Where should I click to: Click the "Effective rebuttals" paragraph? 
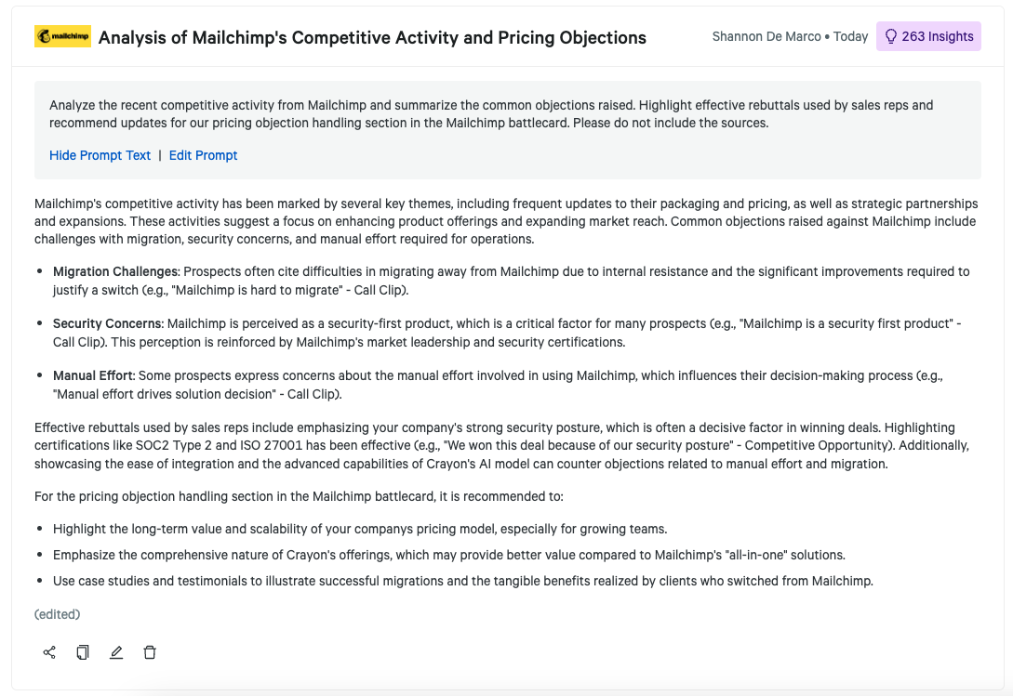(x=502, y=445)
